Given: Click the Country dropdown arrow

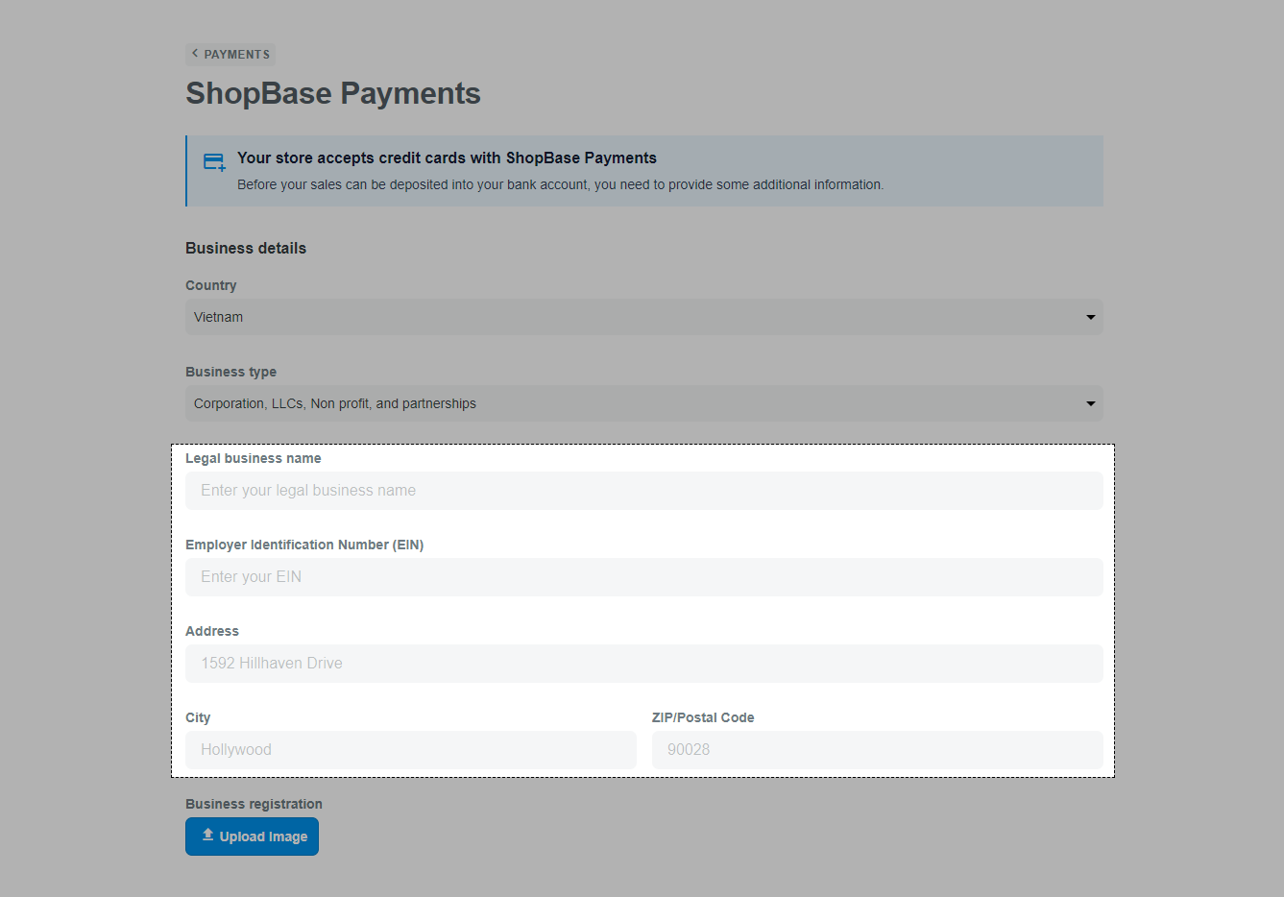Looking at the screenshot, I should [x=1090, y=317].
